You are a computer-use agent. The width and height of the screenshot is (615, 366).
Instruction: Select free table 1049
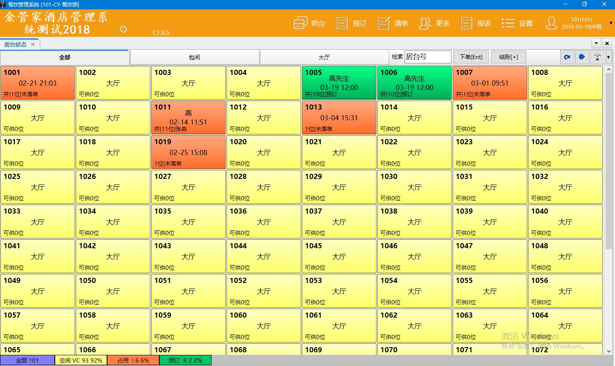pos(38,291)
